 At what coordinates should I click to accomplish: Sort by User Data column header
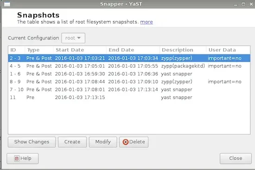pos(228,50)
